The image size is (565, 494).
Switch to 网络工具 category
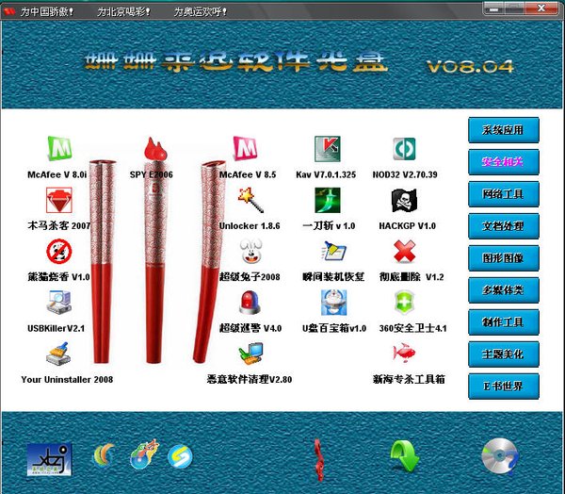[504, 194]
